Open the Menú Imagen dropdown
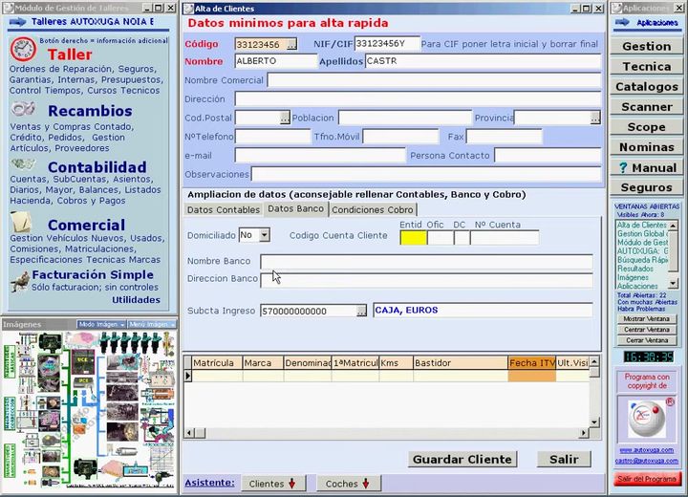688x497 pixels. click(152, 324)
